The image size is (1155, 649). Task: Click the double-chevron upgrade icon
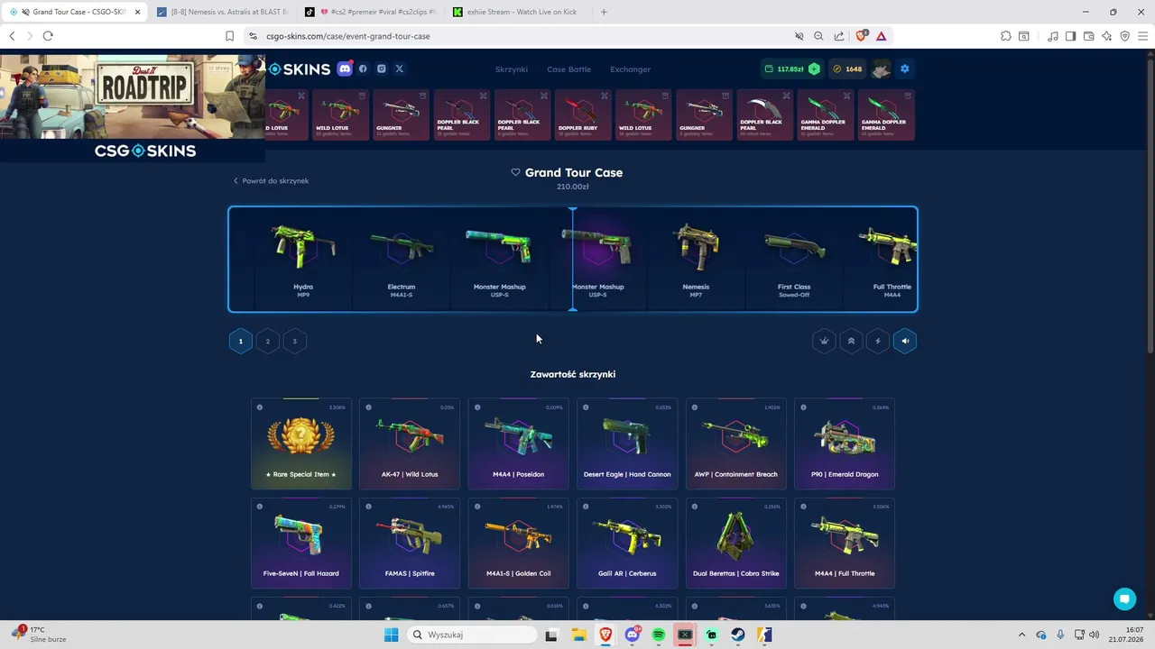pyautogui.click(x=851, y=341)
